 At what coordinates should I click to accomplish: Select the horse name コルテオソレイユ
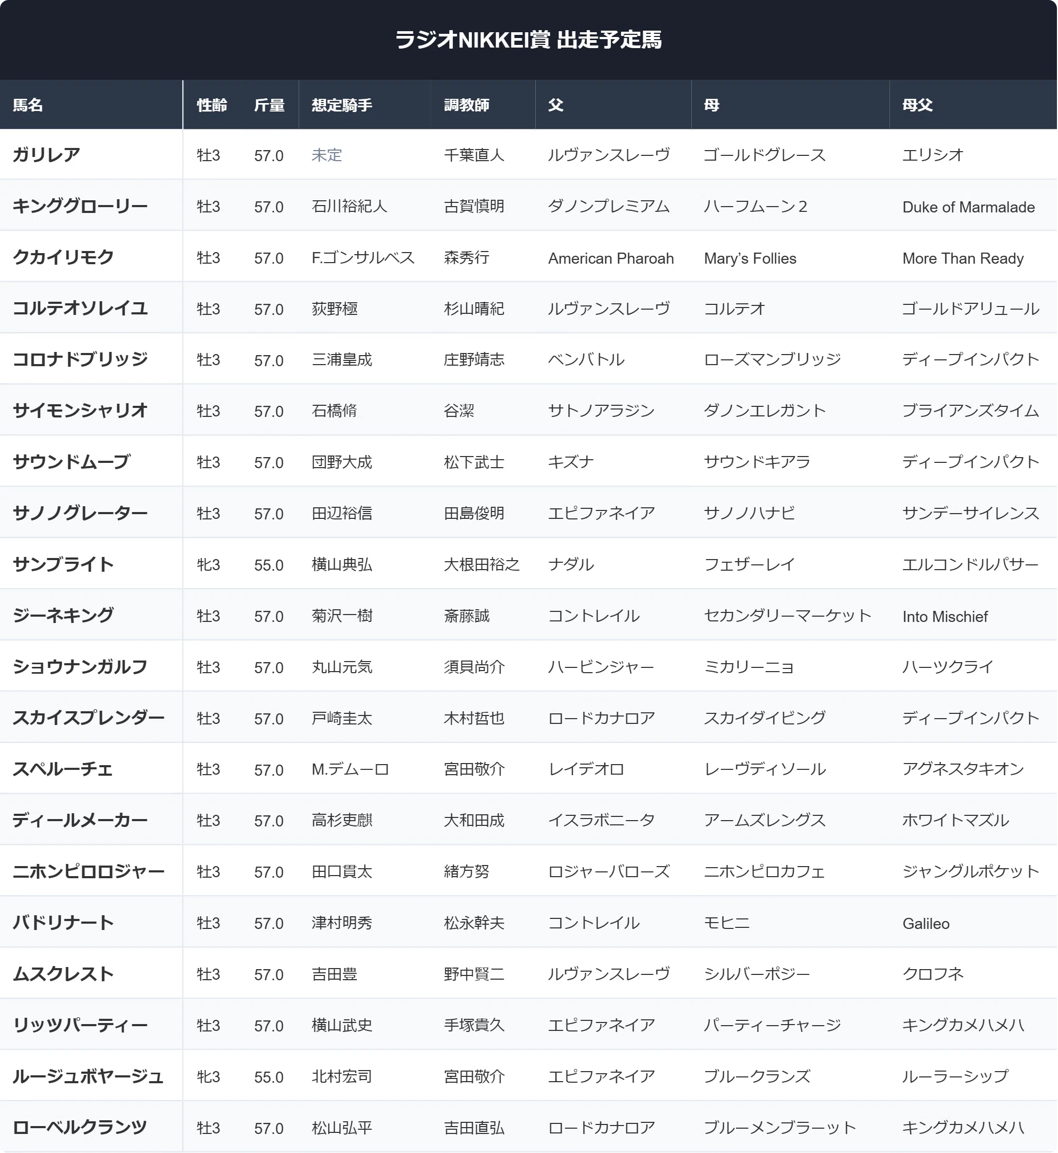[80, 309]
